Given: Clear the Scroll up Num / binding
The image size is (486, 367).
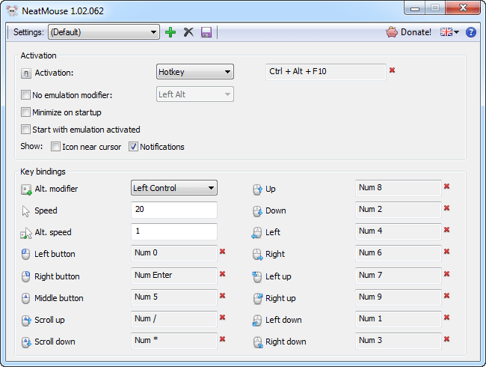Looking at the screenshot, I should point(222,317).
